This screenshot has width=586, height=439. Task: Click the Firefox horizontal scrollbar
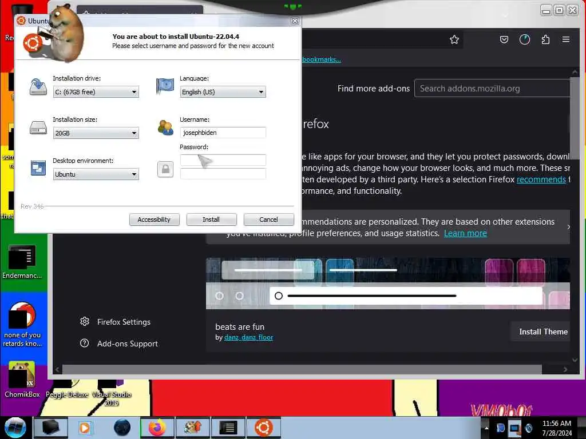tap(302, 369)
